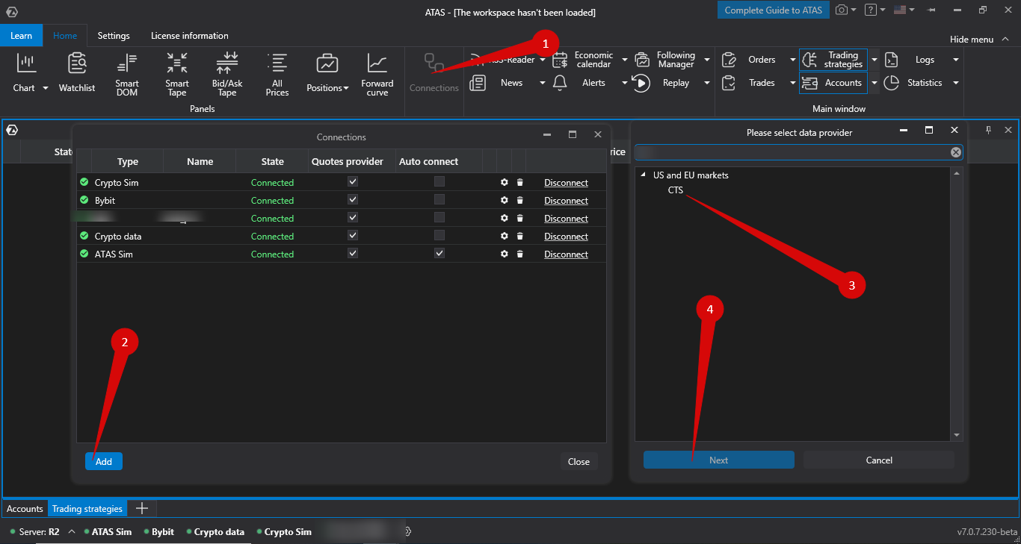This screenshot has width=1021, height=544.
Task: Open the Positions panel
Action: (327, 73)
